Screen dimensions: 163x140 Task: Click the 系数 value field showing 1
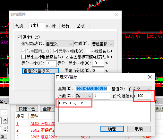point(102,96)
